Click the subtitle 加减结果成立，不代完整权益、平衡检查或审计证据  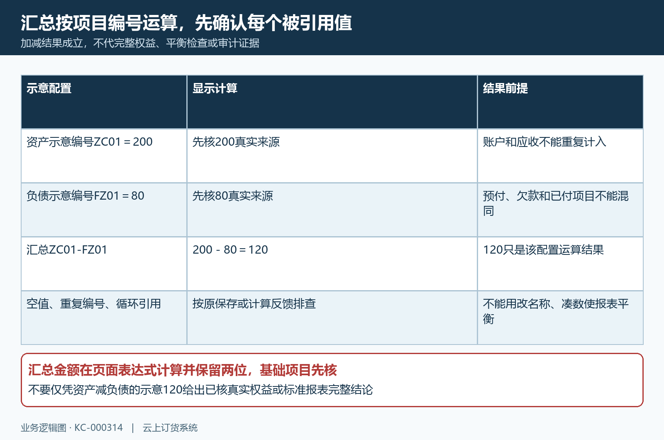140,43
